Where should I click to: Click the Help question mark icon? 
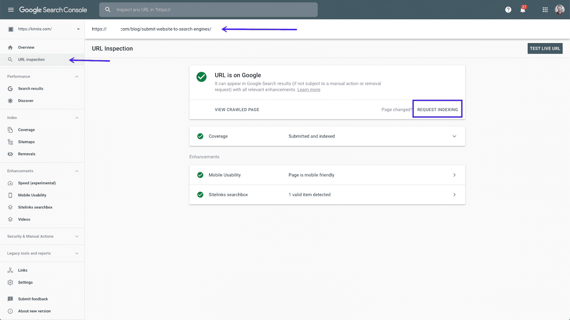(508, 10)
